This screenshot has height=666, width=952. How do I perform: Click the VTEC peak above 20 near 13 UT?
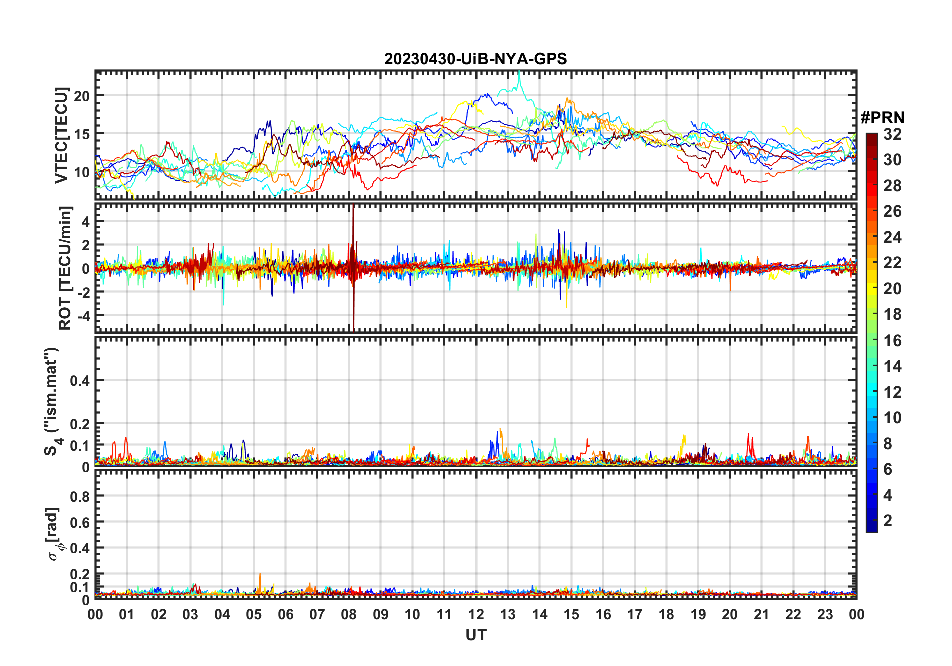[519, 79]
